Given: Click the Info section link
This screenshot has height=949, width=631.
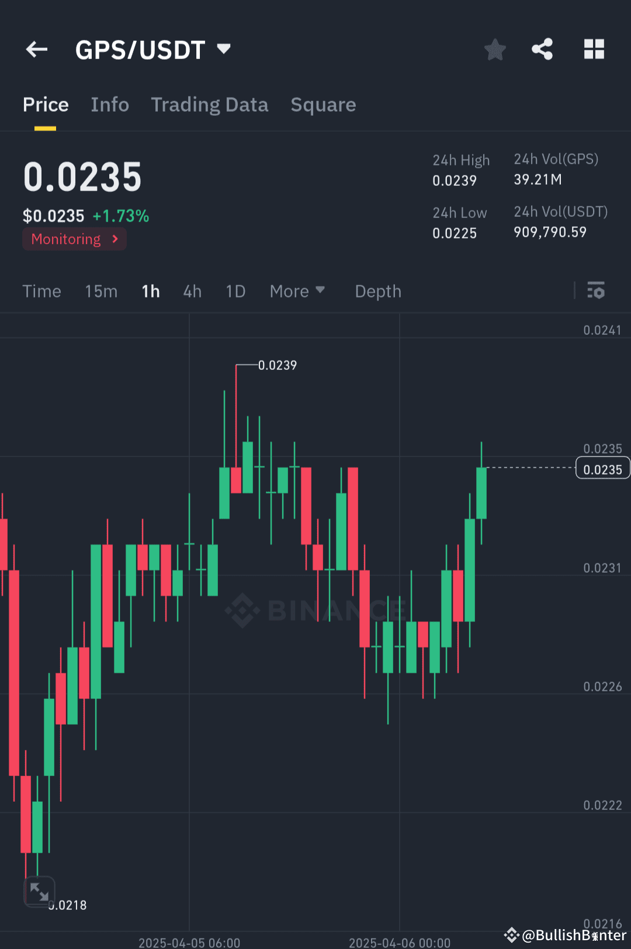Looking at the screenshot, I should 110,104.
